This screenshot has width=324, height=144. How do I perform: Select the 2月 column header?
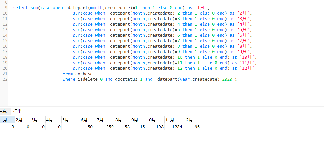point(23,120)
